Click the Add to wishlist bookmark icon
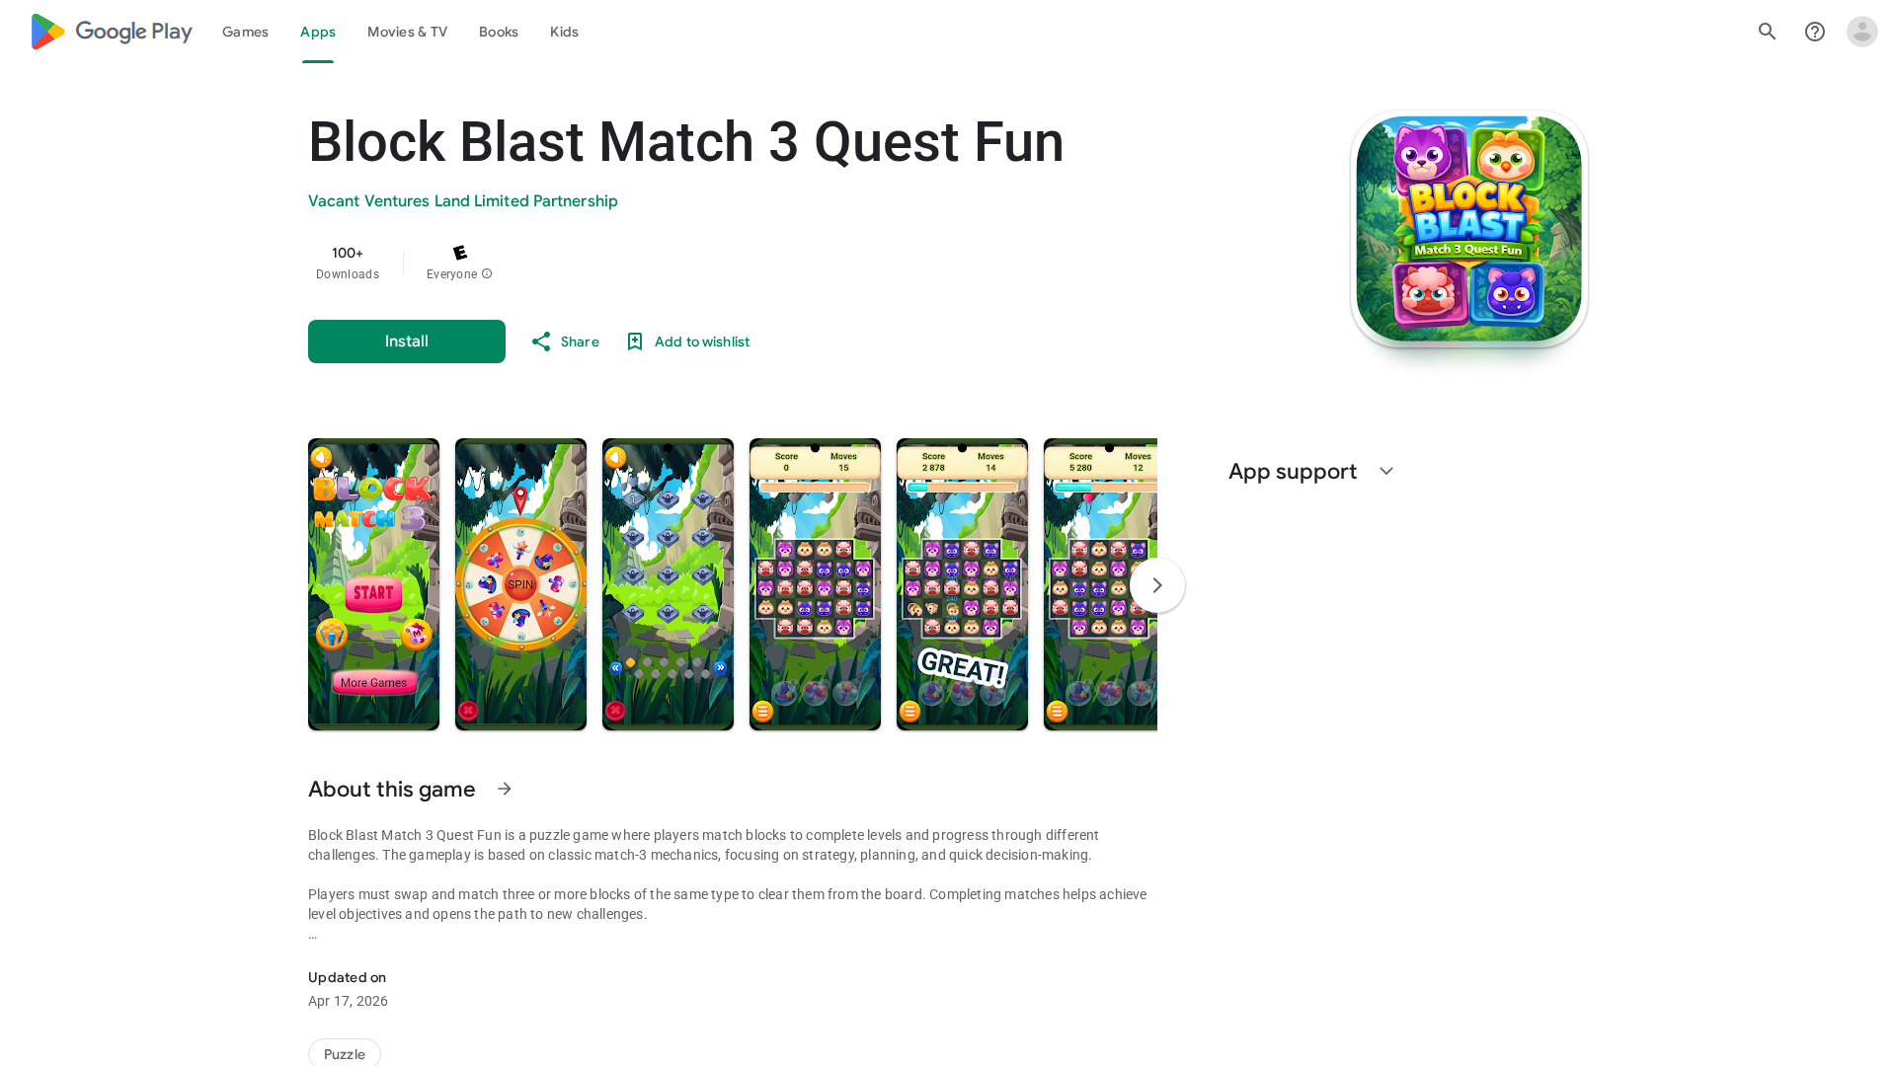The height and width of the screenshot is (1066, 1896). [635, 342]
